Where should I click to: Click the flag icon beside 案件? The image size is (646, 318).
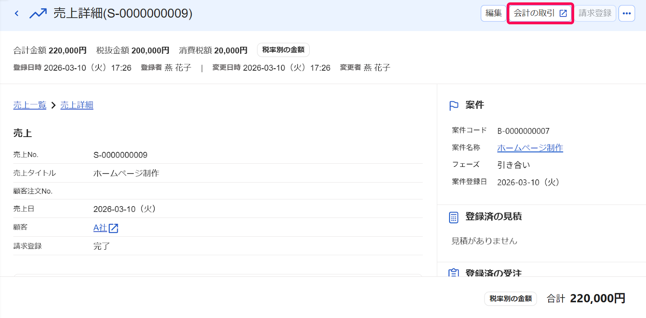pyautogui.click(x=454, y=105)
